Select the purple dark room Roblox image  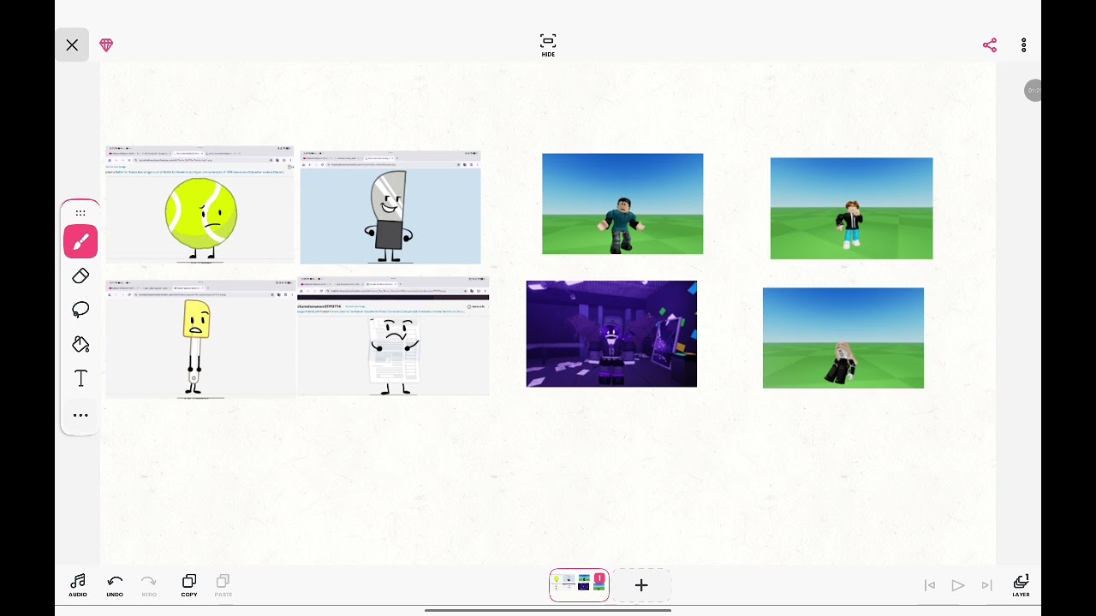point(611,334)
